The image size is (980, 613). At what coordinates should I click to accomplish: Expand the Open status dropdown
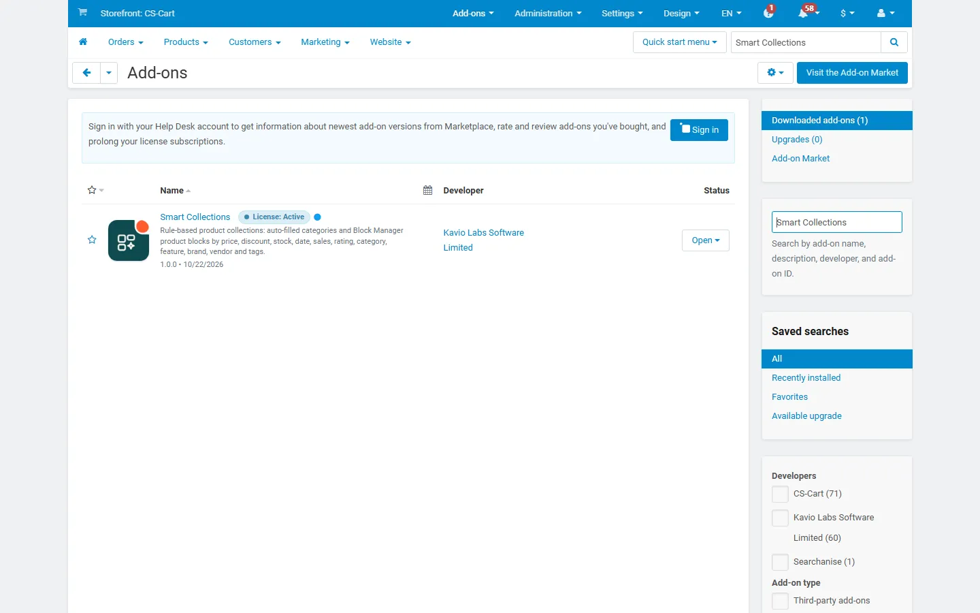coord(706,240)
